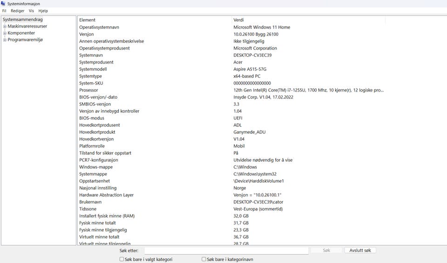Expand the Maskinvareressurser node

[x=5, y=26]
